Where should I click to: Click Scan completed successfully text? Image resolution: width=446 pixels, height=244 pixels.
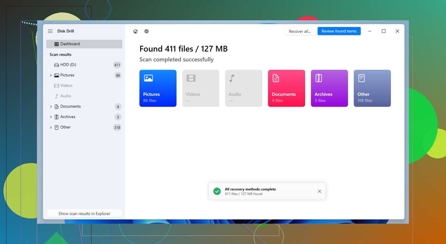(177, 59)
